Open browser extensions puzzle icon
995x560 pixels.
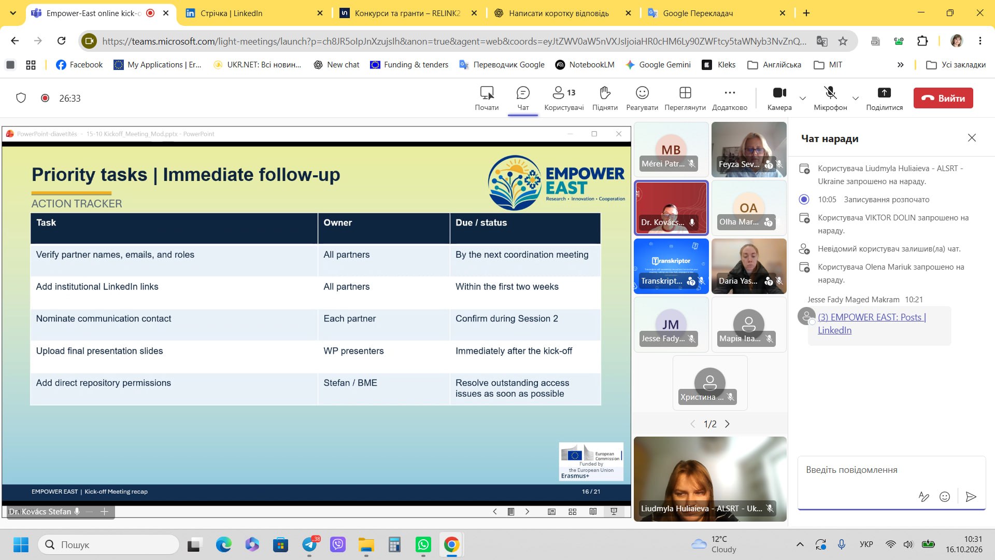[x=922, y=41]
